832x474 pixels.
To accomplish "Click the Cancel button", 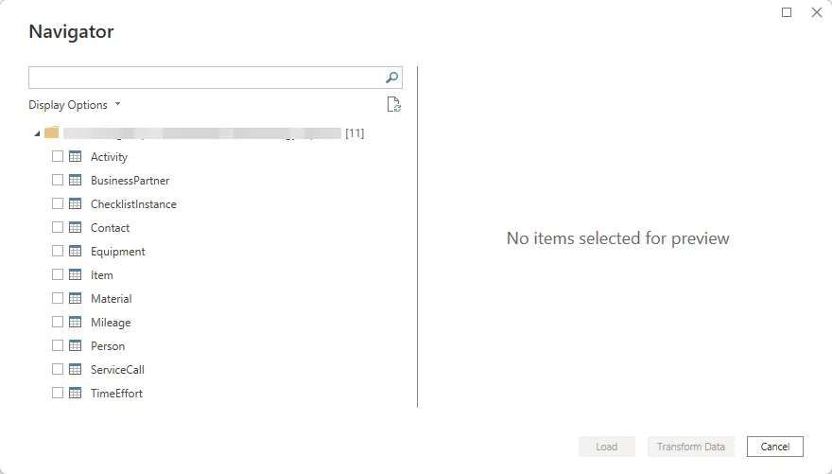I will (x=774, y=447).
